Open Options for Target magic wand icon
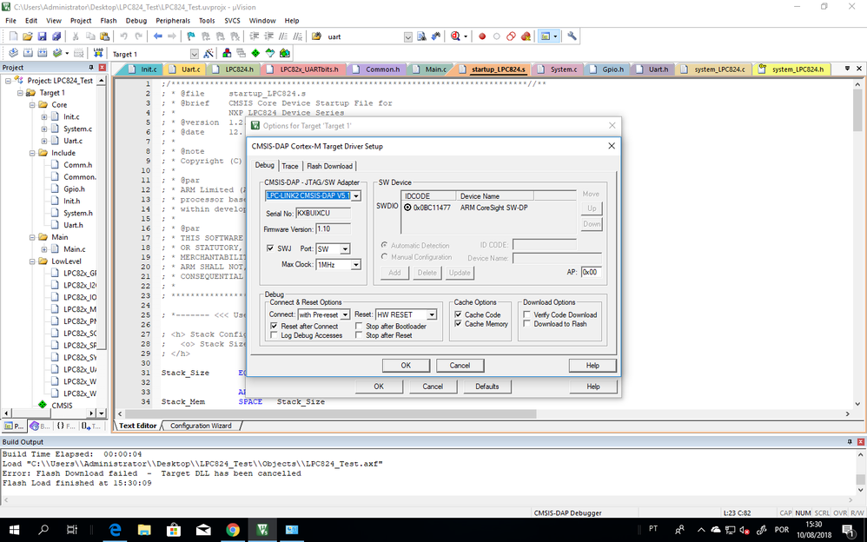 [x=208, y=53]
